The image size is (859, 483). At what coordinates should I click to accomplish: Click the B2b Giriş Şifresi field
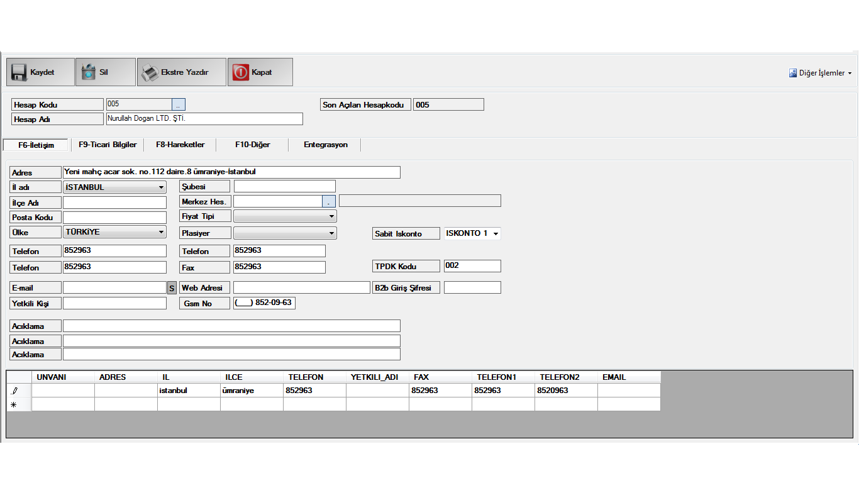pos(472,287)
